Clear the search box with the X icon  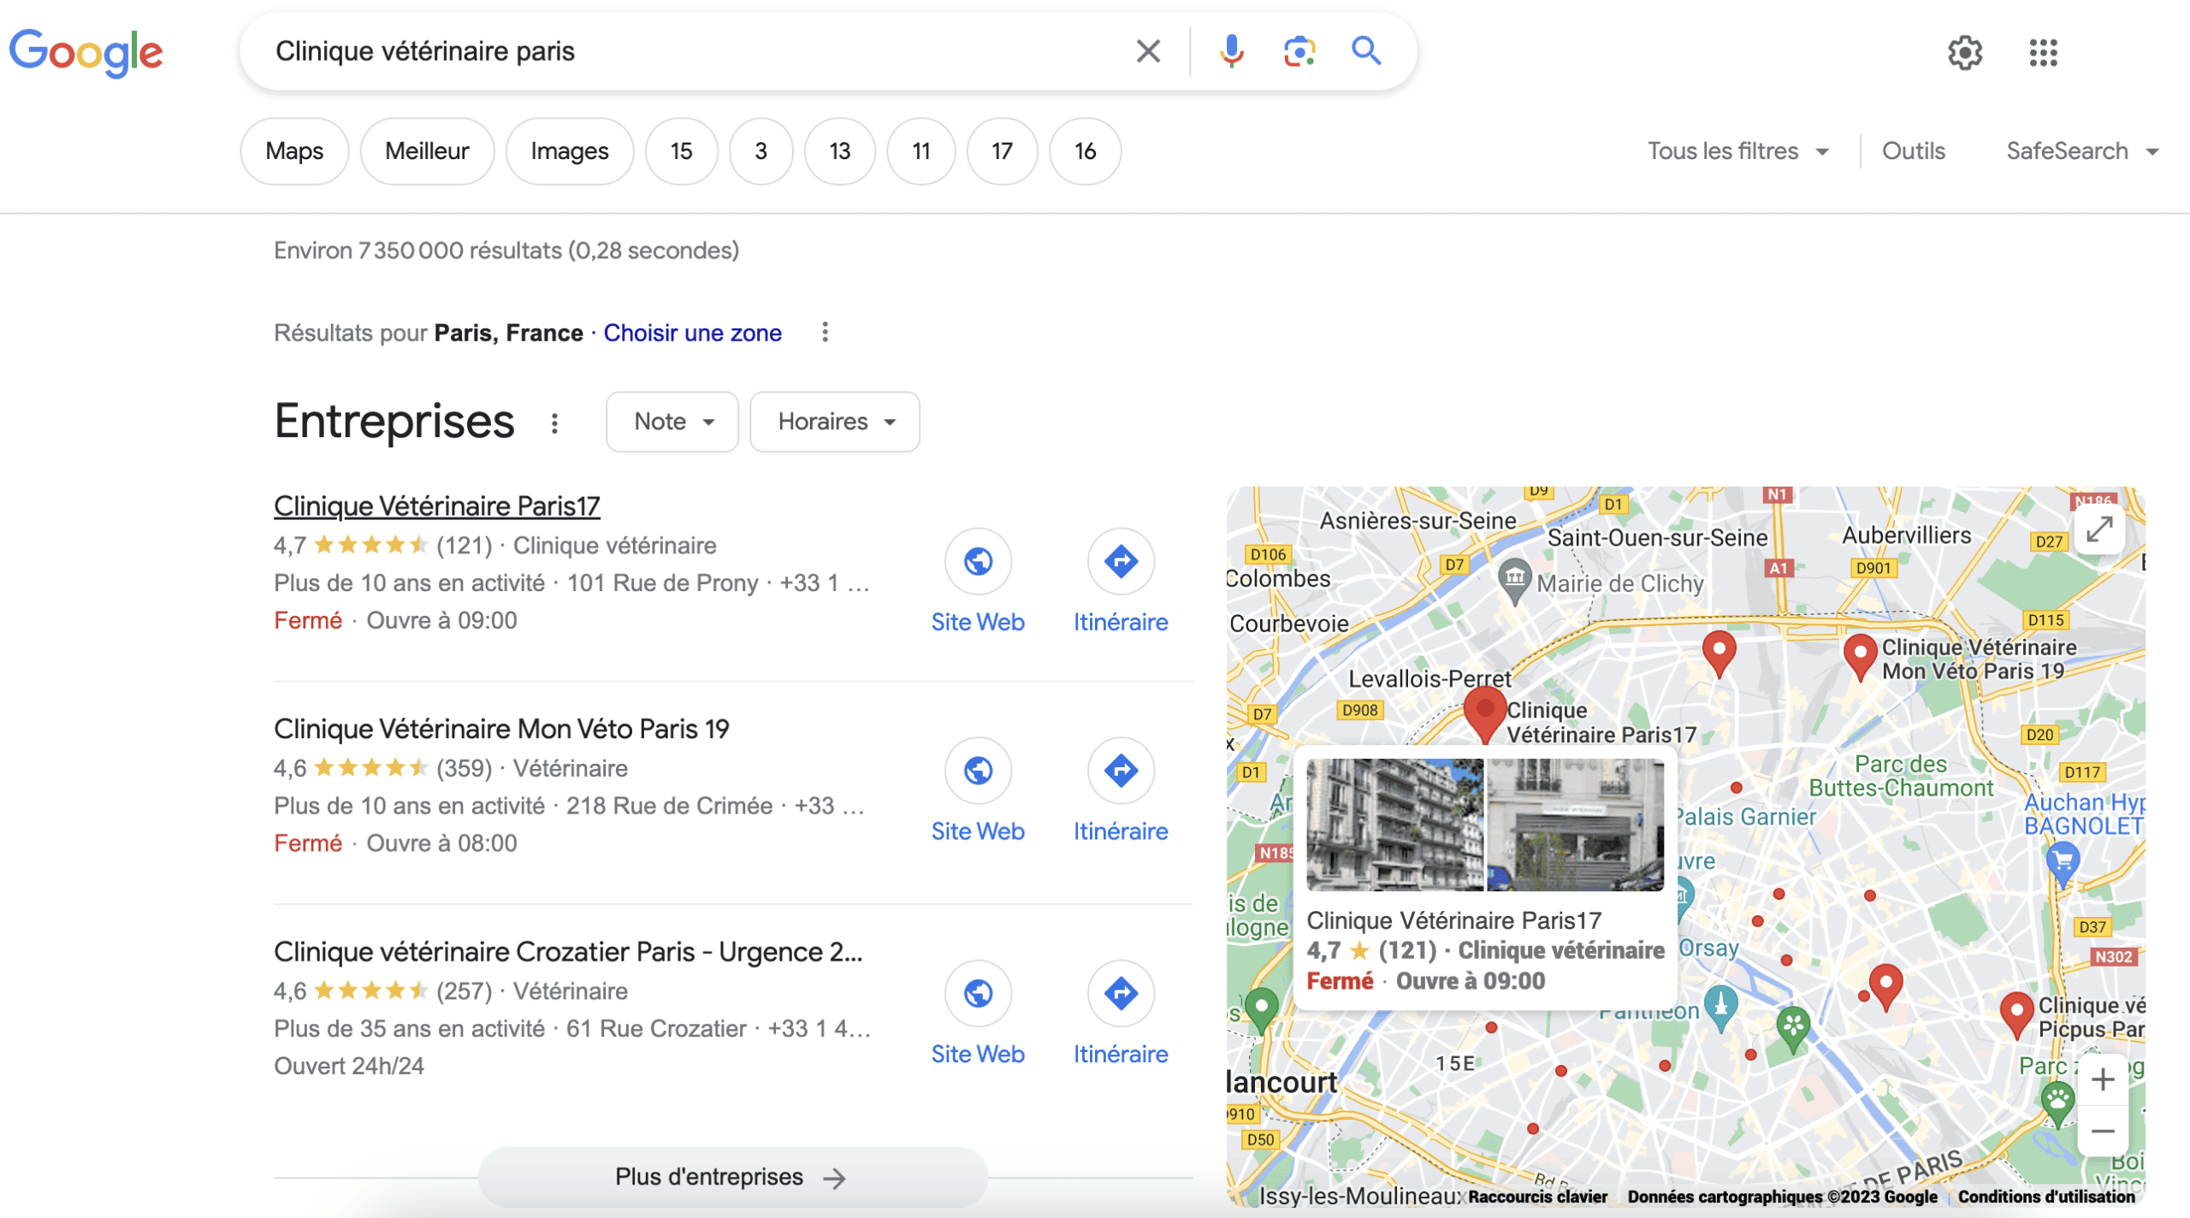pyautogui.click(x=1148, y=51)
